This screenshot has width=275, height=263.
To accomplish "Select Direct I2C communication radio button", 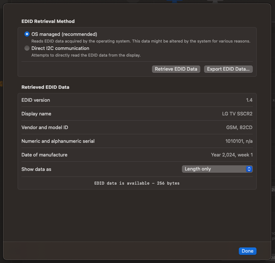I will [x=27, y=48].
